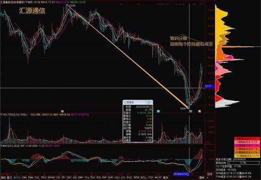
Task: Click the yellow 100周期前成本 34.0% legend
Action: pyautogui.click(x=247, y=156)
